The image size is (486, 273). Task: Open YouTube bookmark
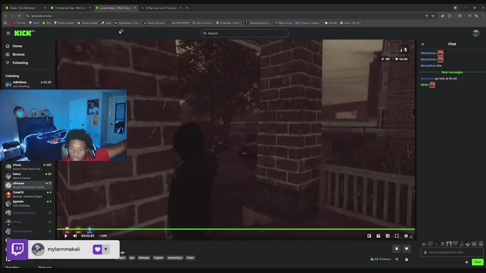[x=19, y=23]
